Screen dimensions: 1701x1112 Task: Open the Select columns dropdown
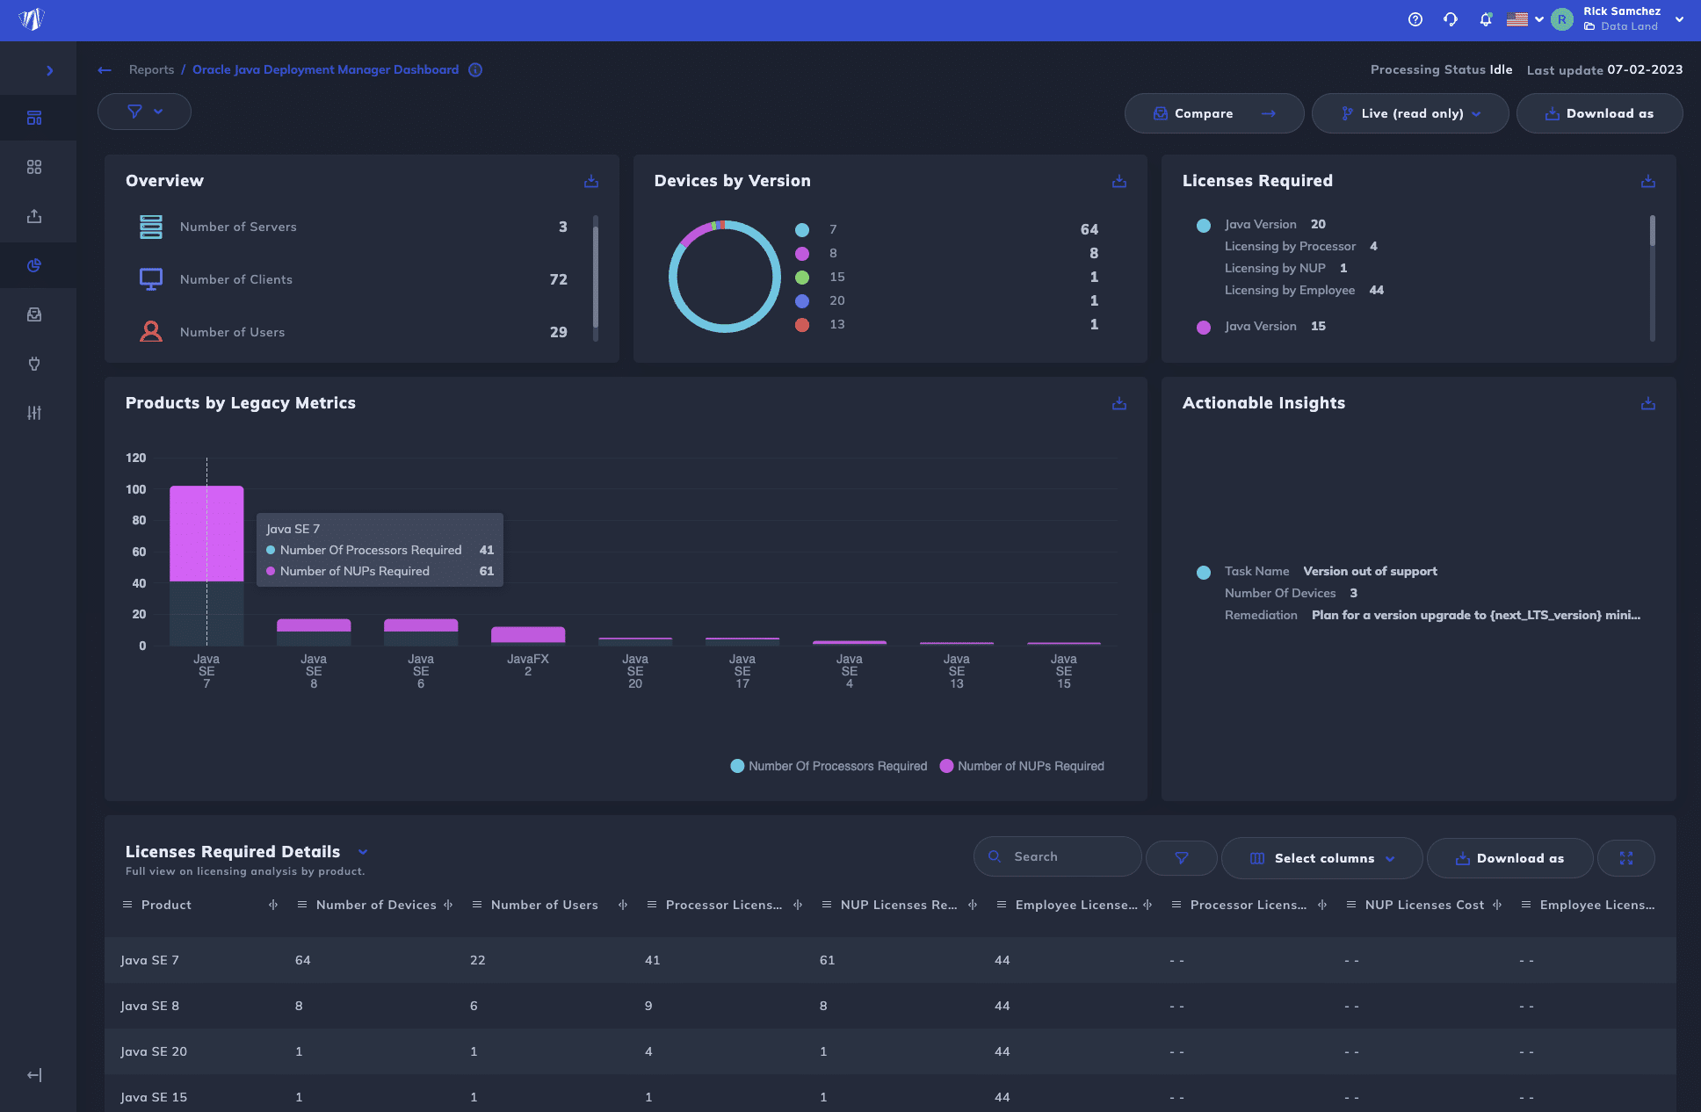[x=1321, y=858]
